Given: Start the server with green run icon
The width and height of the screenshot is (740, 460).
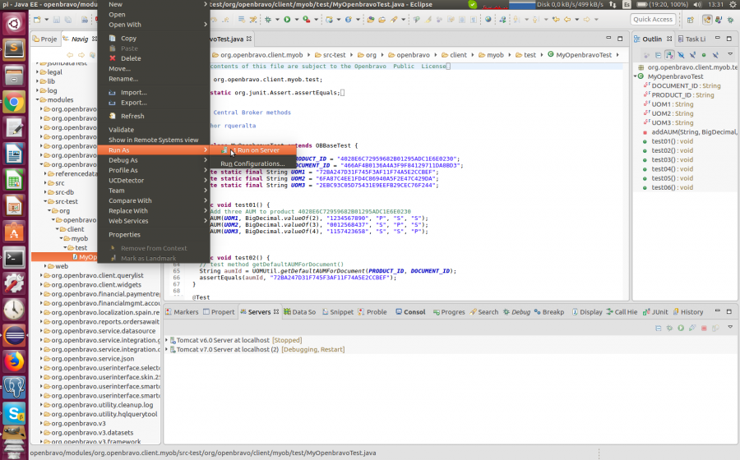Looking at the screenshot, I should pyautogui.click(x=681, y=328).
